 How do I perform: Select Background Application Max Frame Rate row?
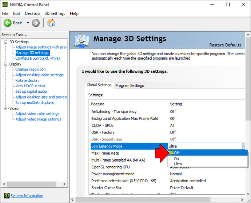coord(168,119)
